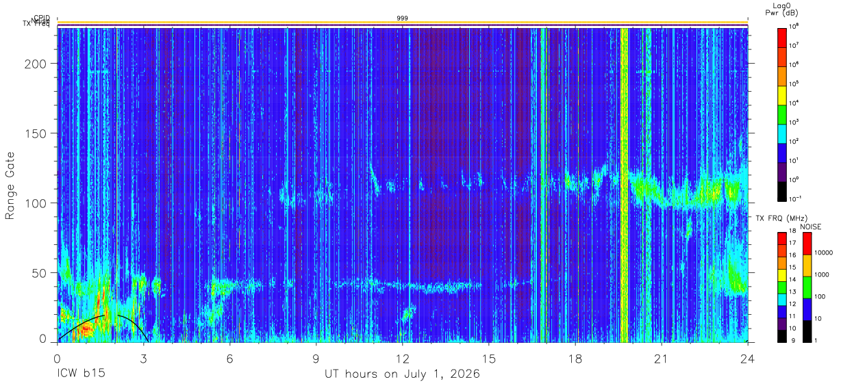This screenshot has height=388, width=841.
Task: Click the 150 tick on the Range Gate axis
Action: 37,133
